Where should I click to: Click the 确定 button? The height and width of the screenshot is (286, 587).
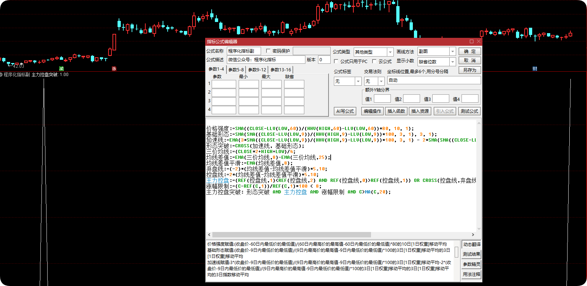tap(469, 52)
